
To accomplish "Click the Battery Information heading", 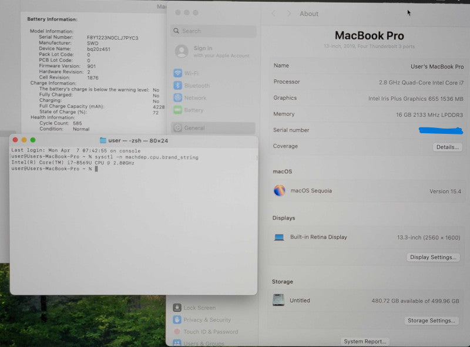I will click(x=52, y=19).
